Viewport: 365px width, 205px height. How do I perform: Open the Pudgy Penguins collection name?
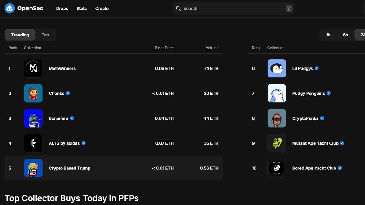[308, 93]
